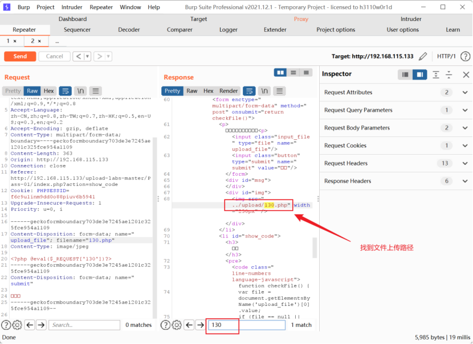Toggle word wrap icon in Response panel
The image size is (473, 344).
tap(249, 91)
